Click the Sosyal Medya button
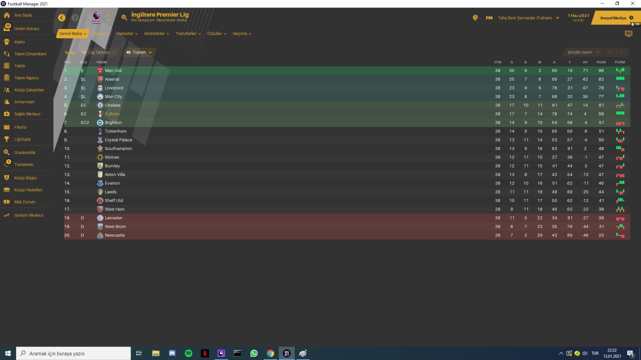 (616, 18)
